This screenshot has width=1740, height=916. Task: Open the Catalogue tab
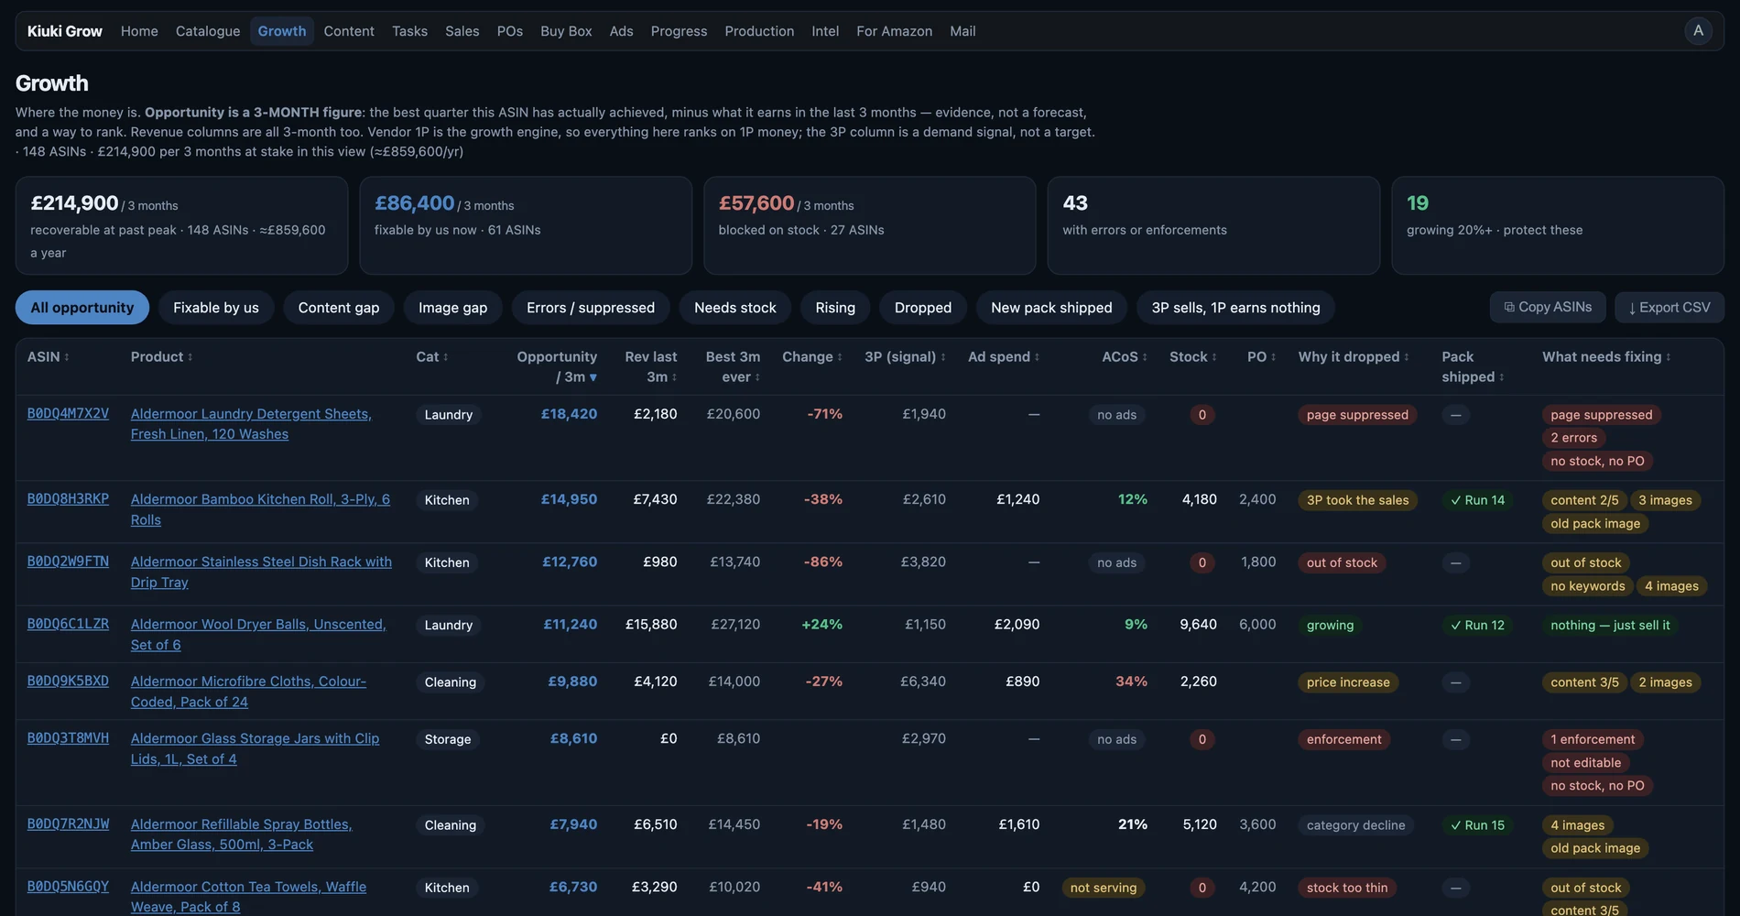(x=208, y=31)
